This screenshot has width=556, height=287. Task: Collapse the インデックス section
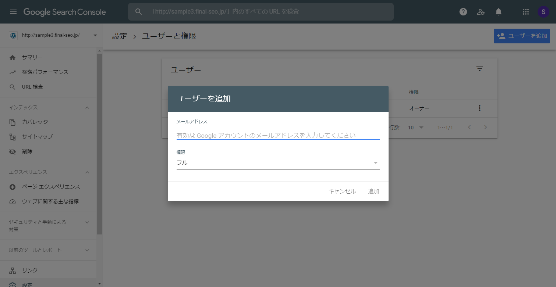(x=87, y=107)
